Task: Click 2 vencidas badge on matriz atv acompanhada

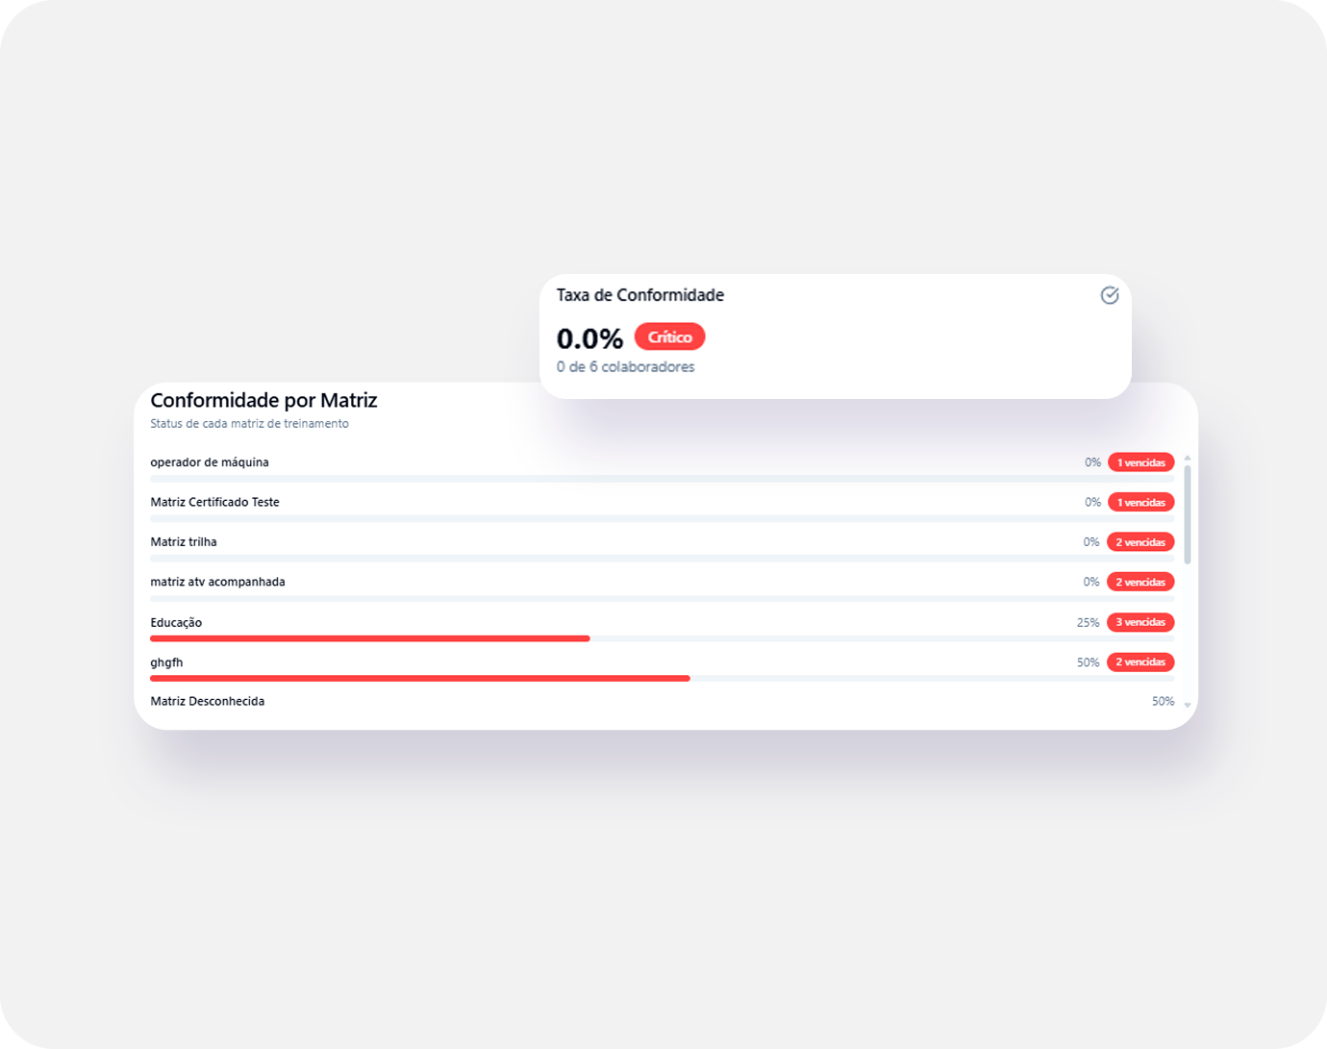Action: pos(1140,582)
